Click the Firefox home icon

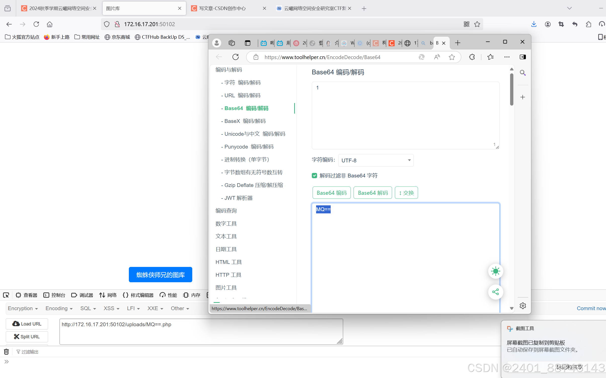pos(50,24)
